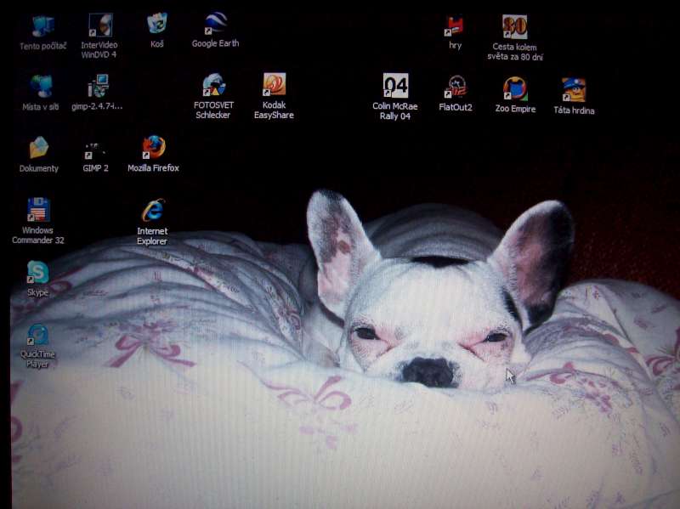
Task: Select the Mozilla Firefox icon
Action: (x=154, y=148)
